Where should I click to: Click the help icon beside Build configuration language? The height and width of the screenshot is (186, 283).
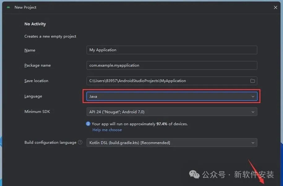(80, 142)
